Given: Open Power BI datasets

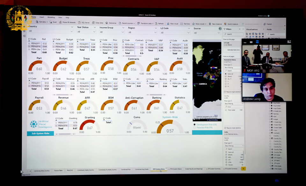Looking at the screenshot, I should point(67,22).
